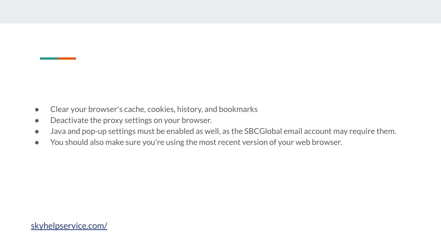Click the bullet dot beside "Clear your browser's"
This screenshot has width=441, height=248.
(37, 110)
